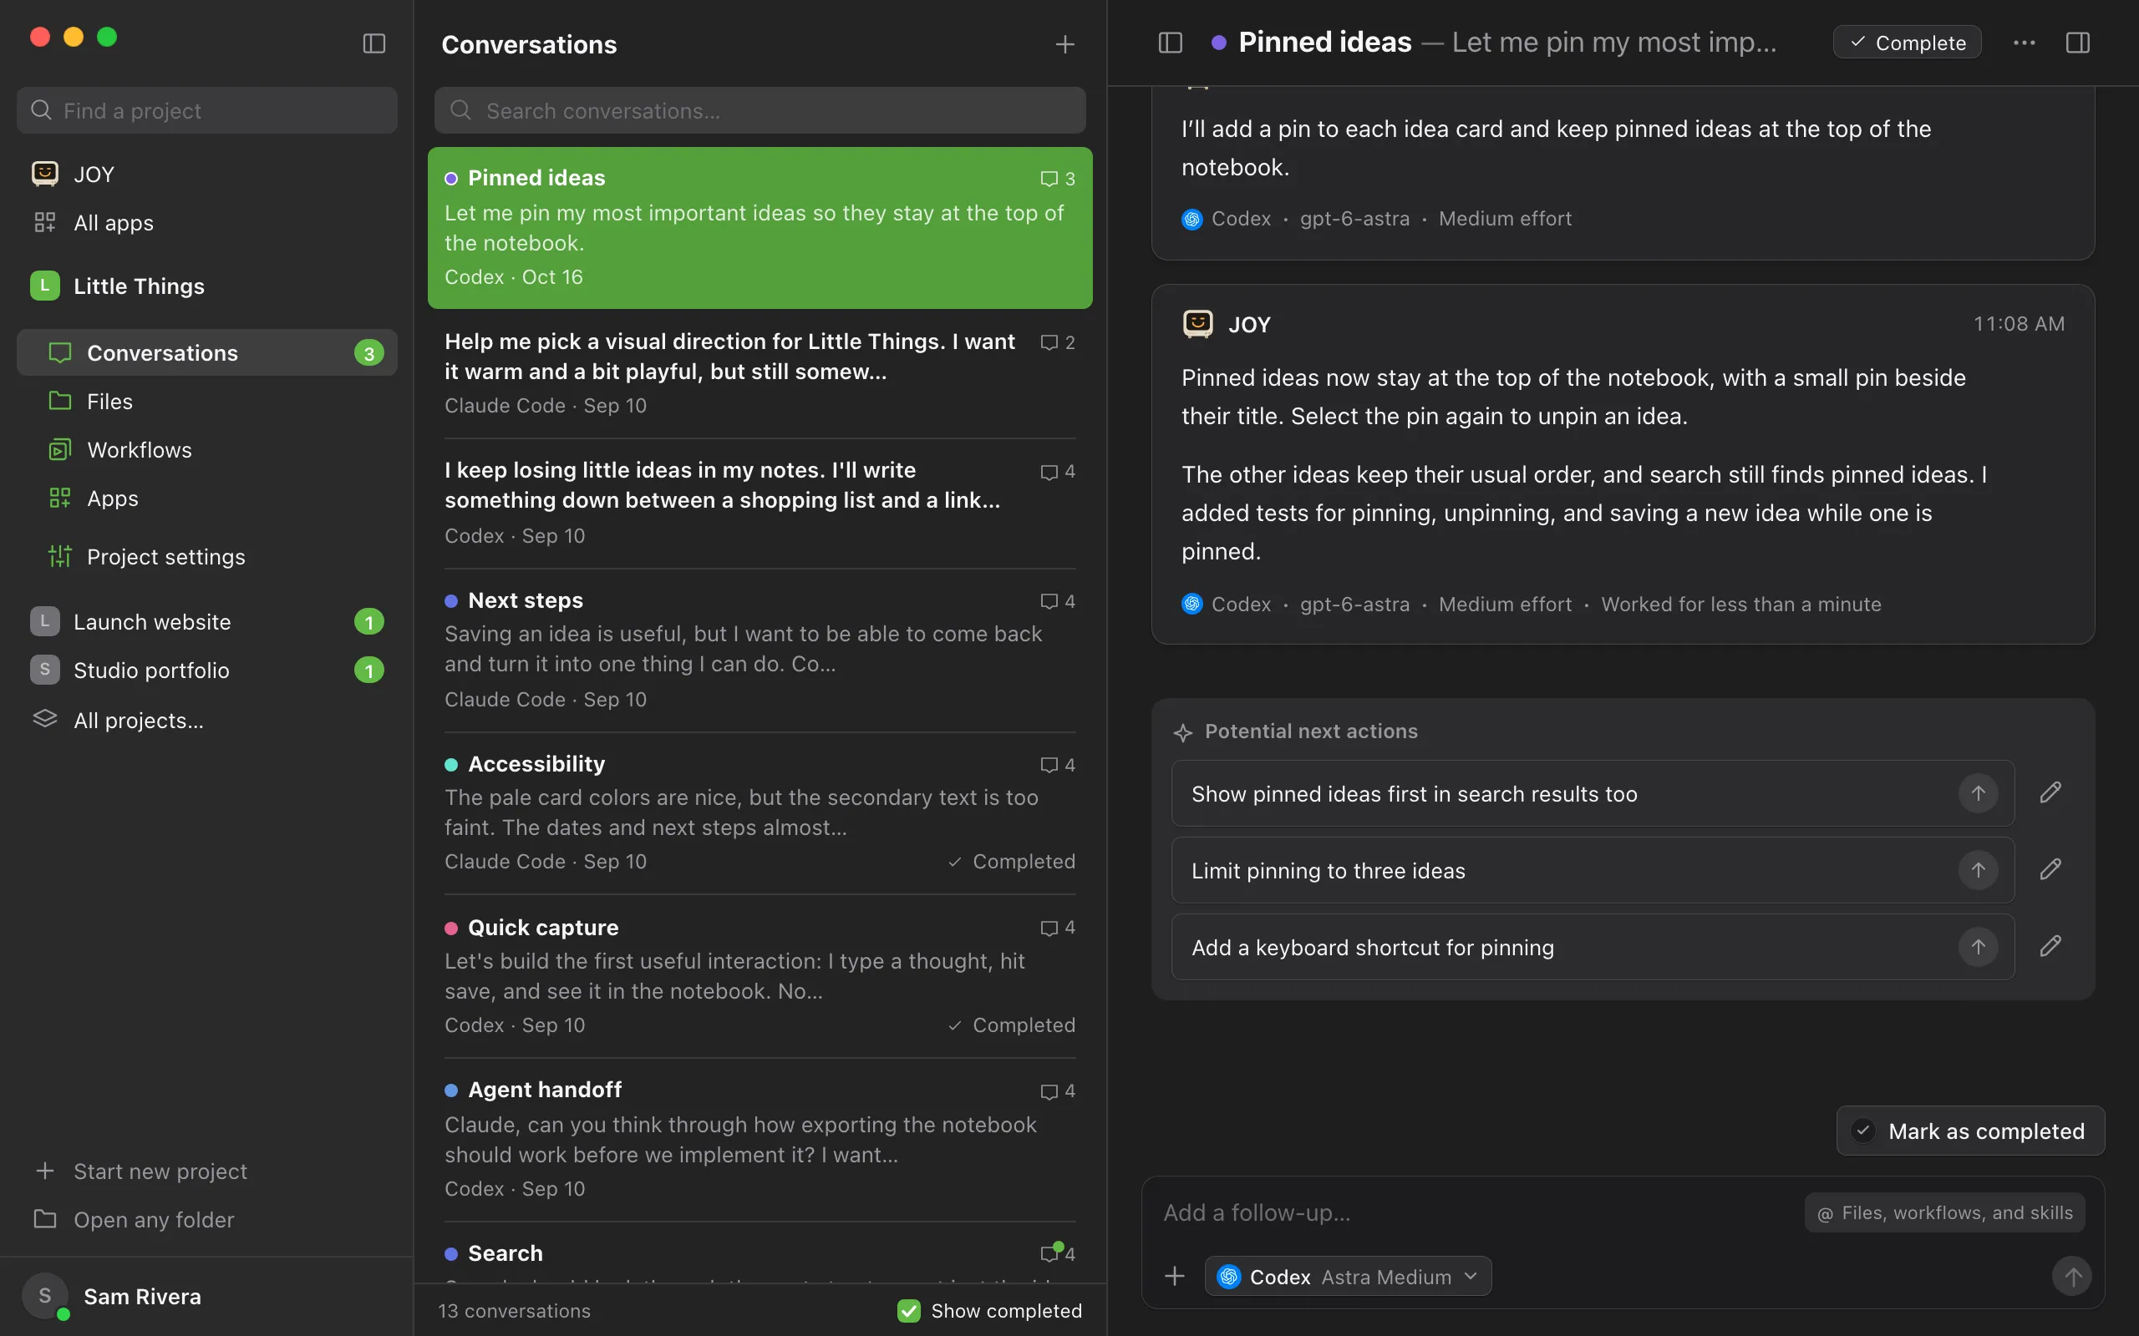The height and width of the screenshot is (1336, 2139).
Task: Click Mark as completed
Action: point(1970,1131)
